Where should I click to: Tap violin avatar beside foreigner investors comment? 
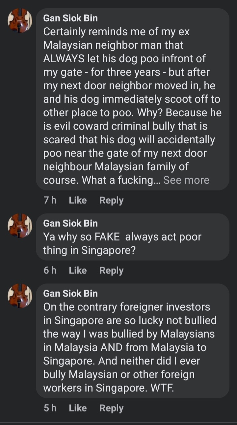[x=20, y=296]
